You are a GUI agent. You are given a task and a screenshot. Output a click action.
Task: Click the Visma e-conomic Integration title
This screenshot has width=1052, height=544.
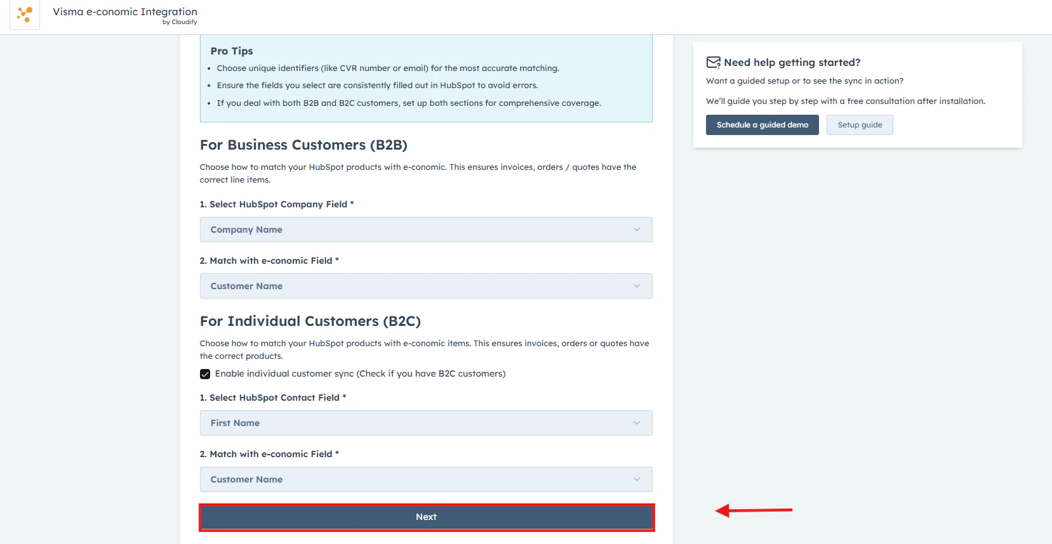click(125, 11)
